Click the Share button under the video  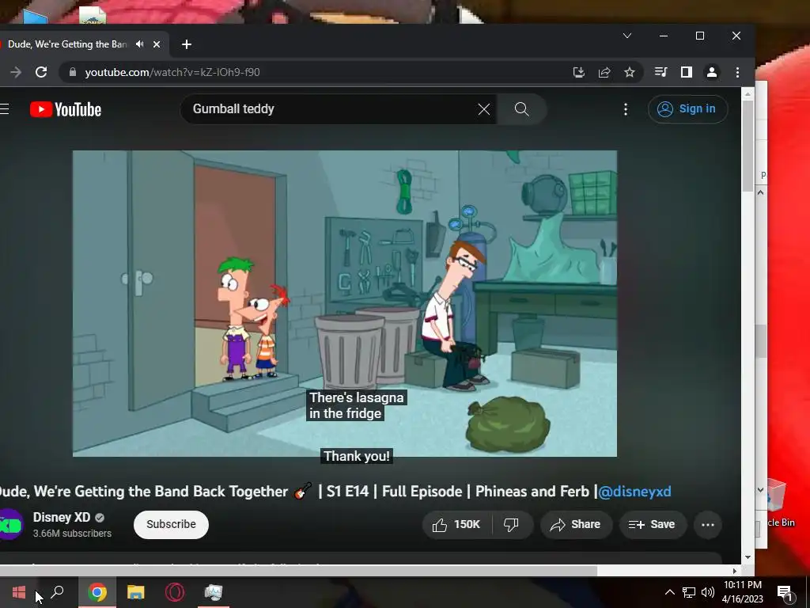(576, 525)
